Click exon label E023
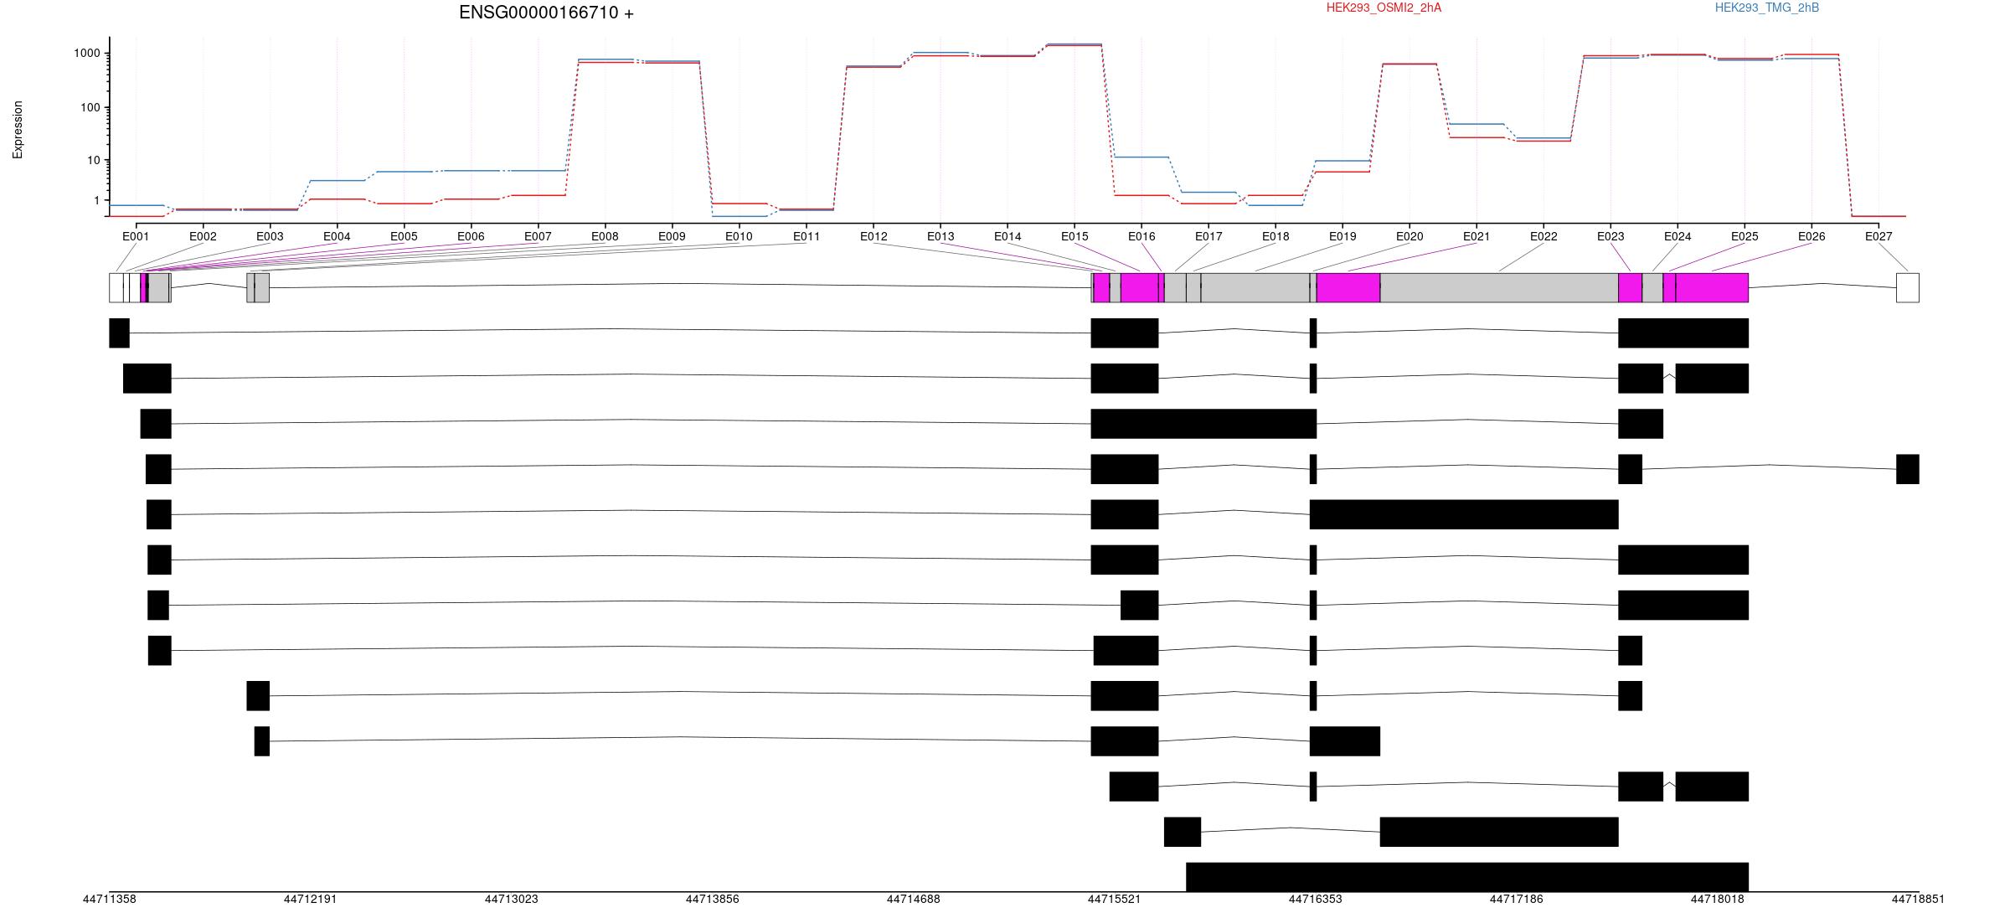 [1611, 236]
